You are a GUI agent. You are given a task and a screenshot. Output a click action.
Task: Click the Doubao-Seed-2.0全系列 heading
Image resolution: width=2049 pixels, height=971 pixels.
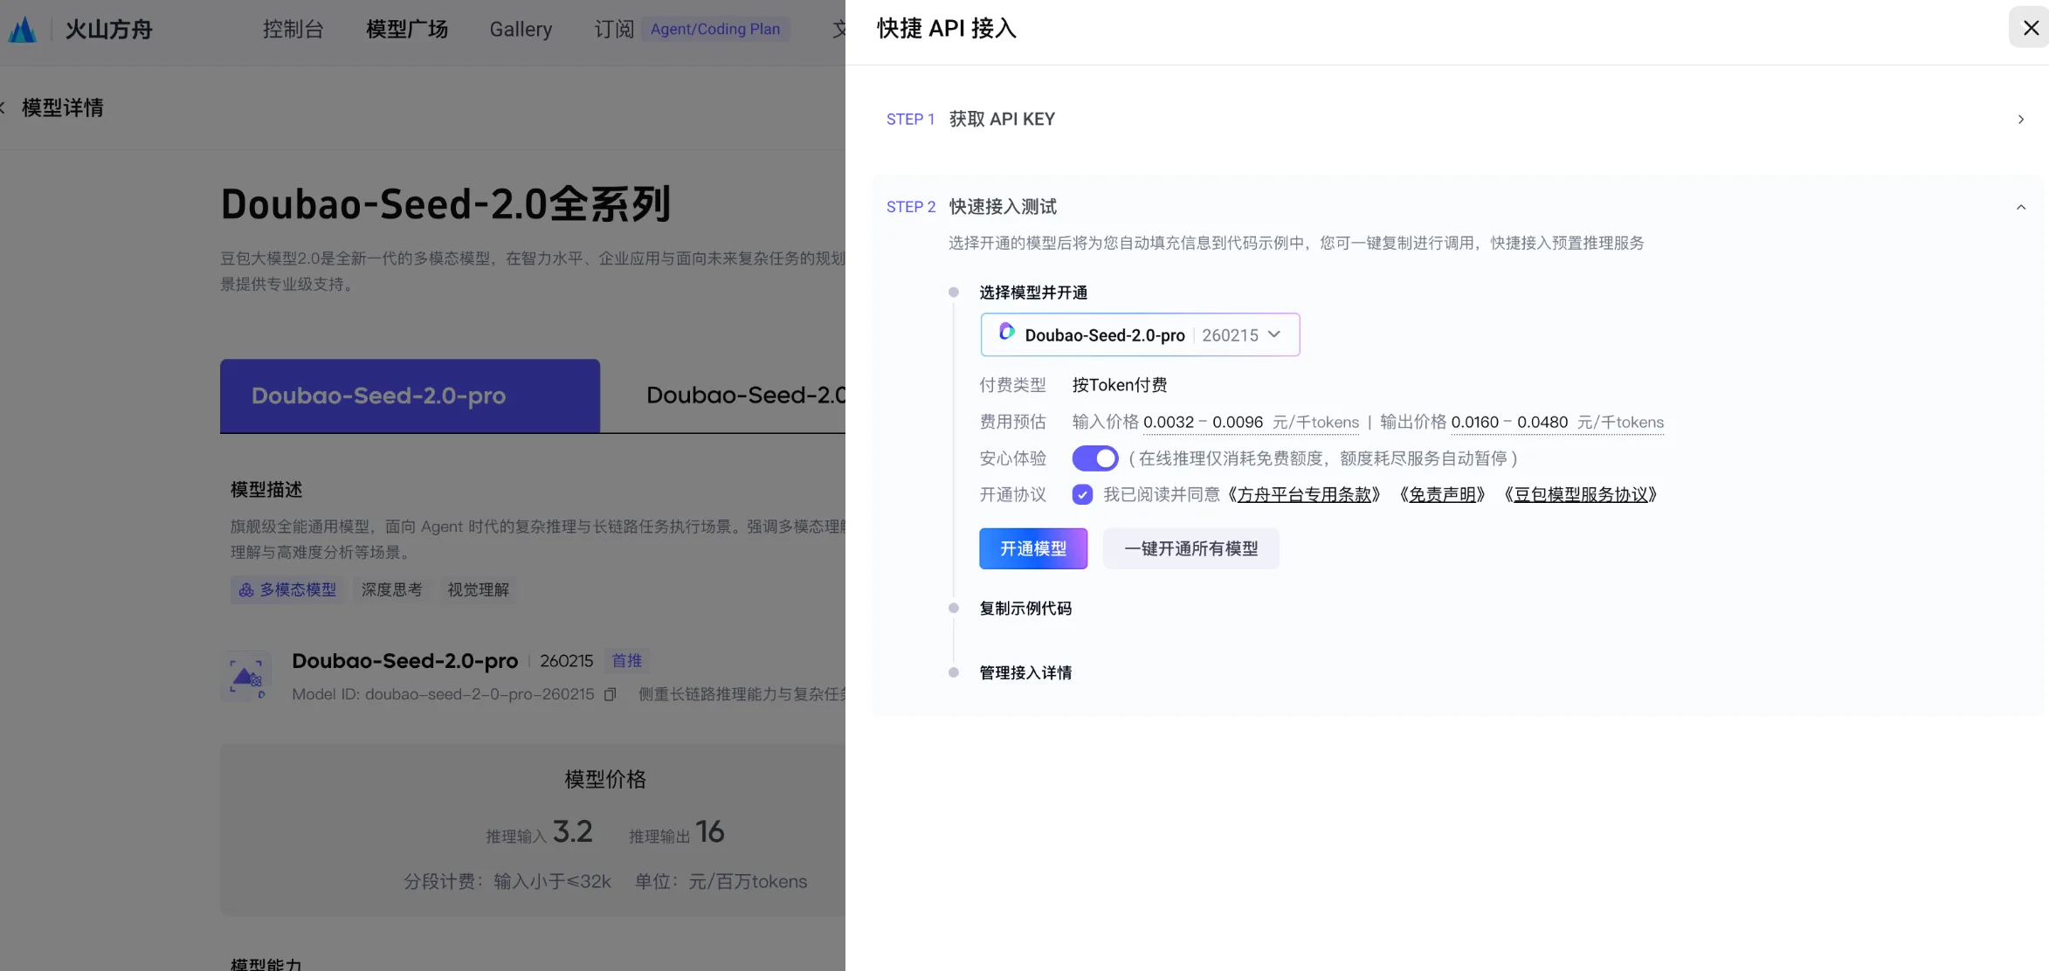[445, 204]
